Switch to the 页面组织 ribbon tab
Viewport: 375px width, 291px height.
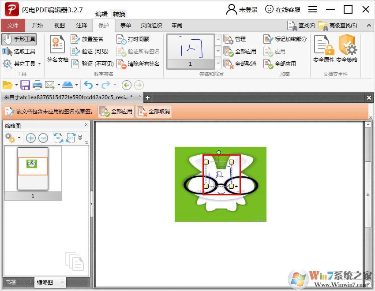tap(151, 25)
